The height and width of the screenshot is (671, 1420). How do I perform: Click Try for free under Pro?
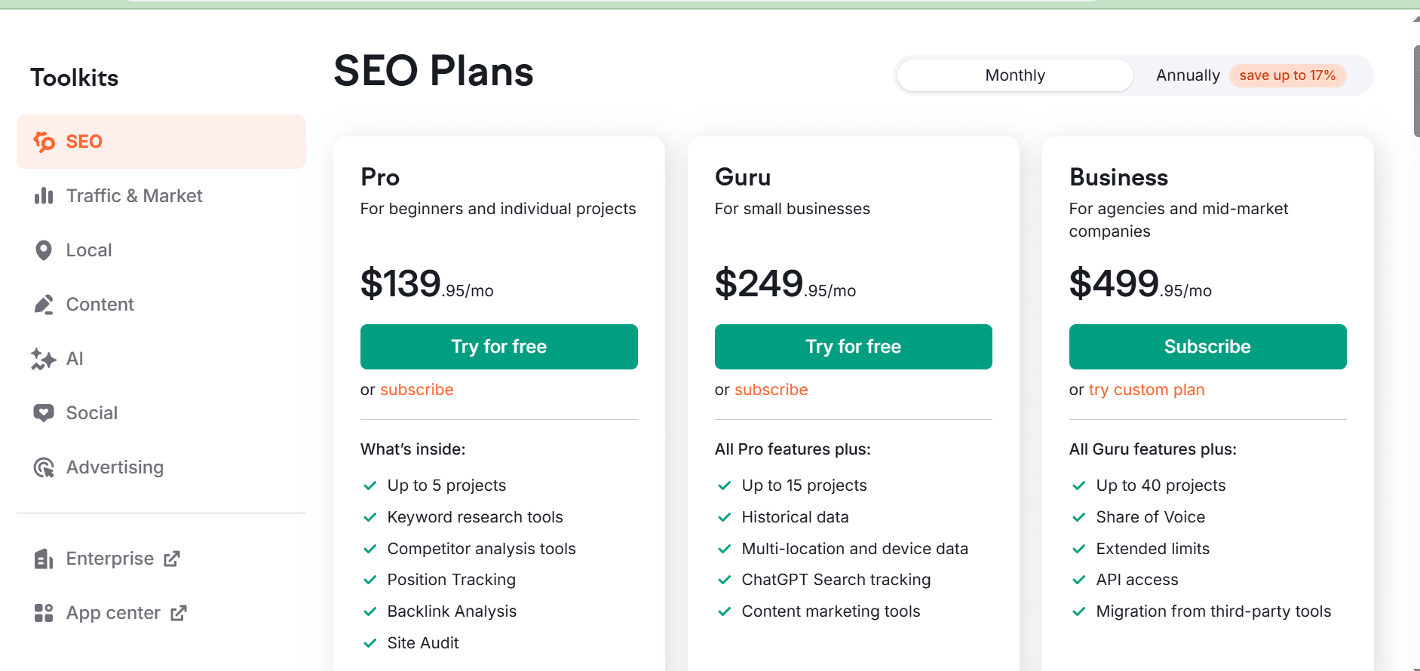[x=499, y=347]
